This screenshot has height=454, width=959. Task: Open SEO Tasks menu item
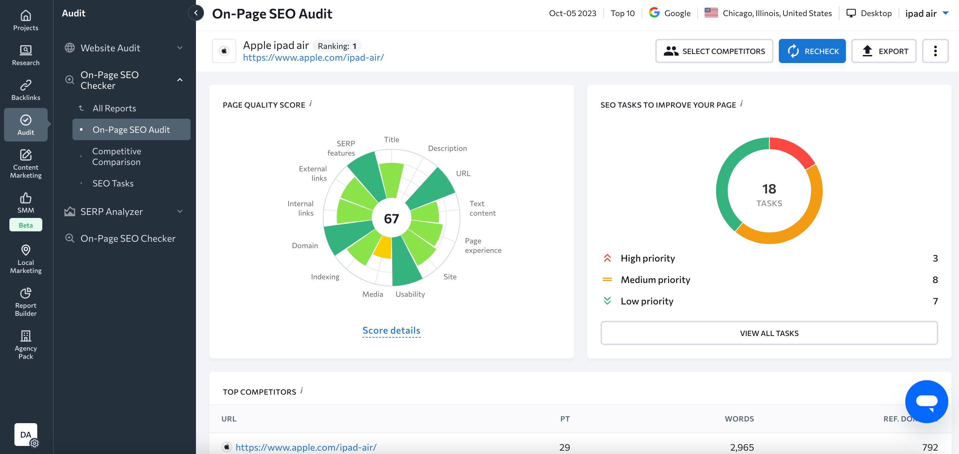point(113,183)
